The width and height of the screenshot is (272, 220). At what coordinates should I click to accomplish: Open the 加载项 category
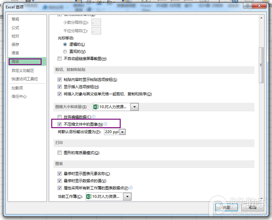(x=17, y=88)
